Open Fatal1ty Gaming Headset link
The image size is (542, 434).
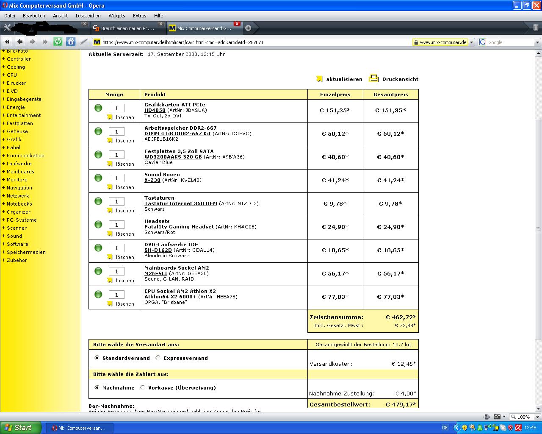pyautogui.click(x=179, y=227)
